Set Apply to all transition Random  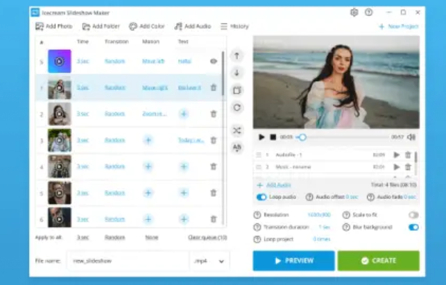click(x=115, y=237)
